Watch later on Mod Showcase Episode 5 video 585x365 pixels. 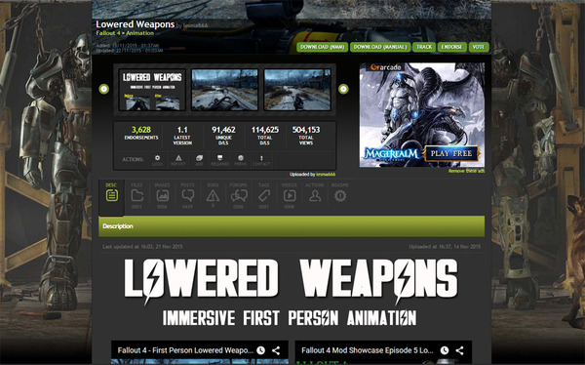pyautogui.click(x=445, y=350)
